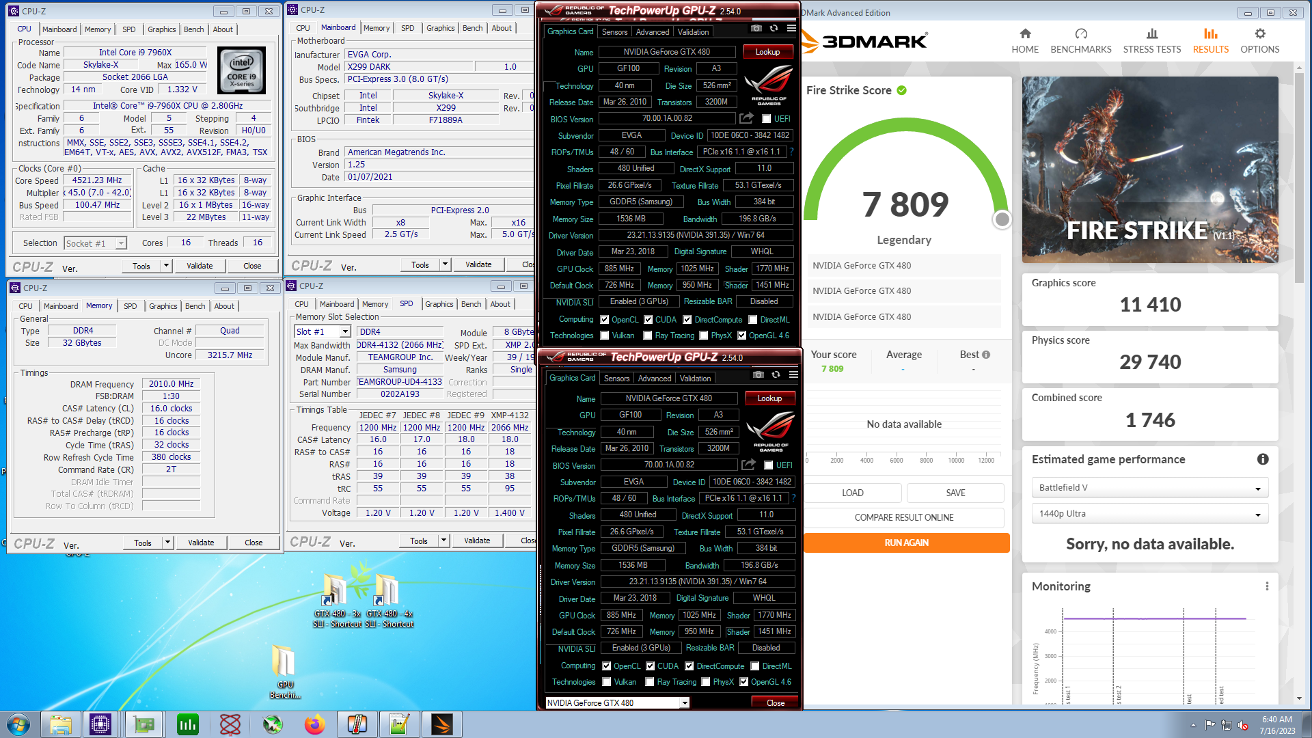Viewport: 1312px width, 738px height.
Task: Click first NVIDIA GeForce GTX 480 entry in 3DMark
Action: (x=903, y=265)
